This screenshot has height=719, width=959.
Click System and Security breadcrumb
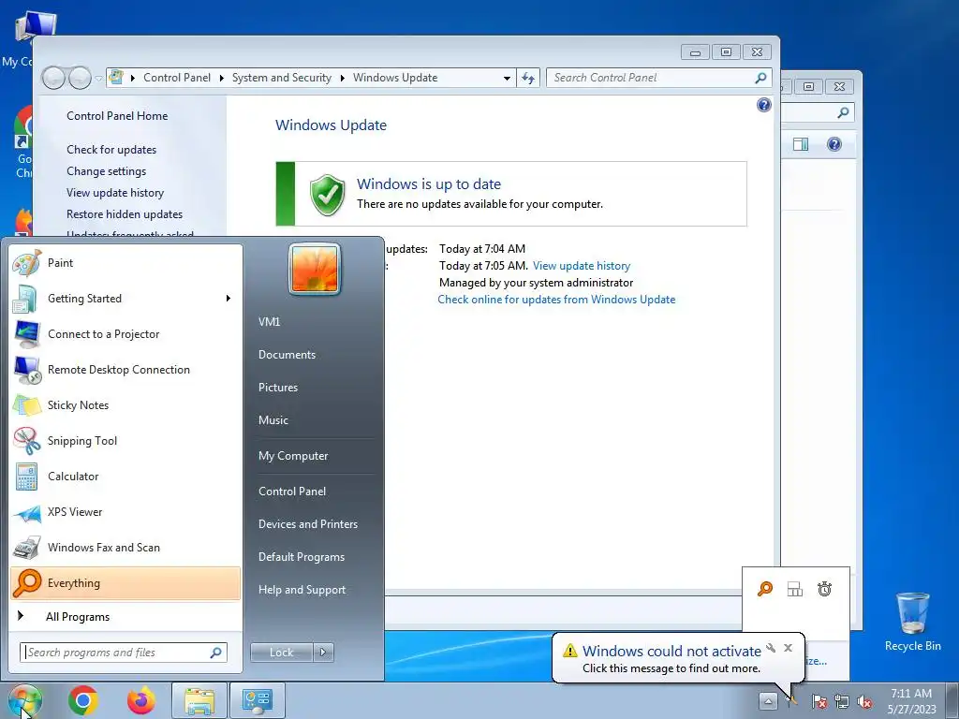coord(281,78)
